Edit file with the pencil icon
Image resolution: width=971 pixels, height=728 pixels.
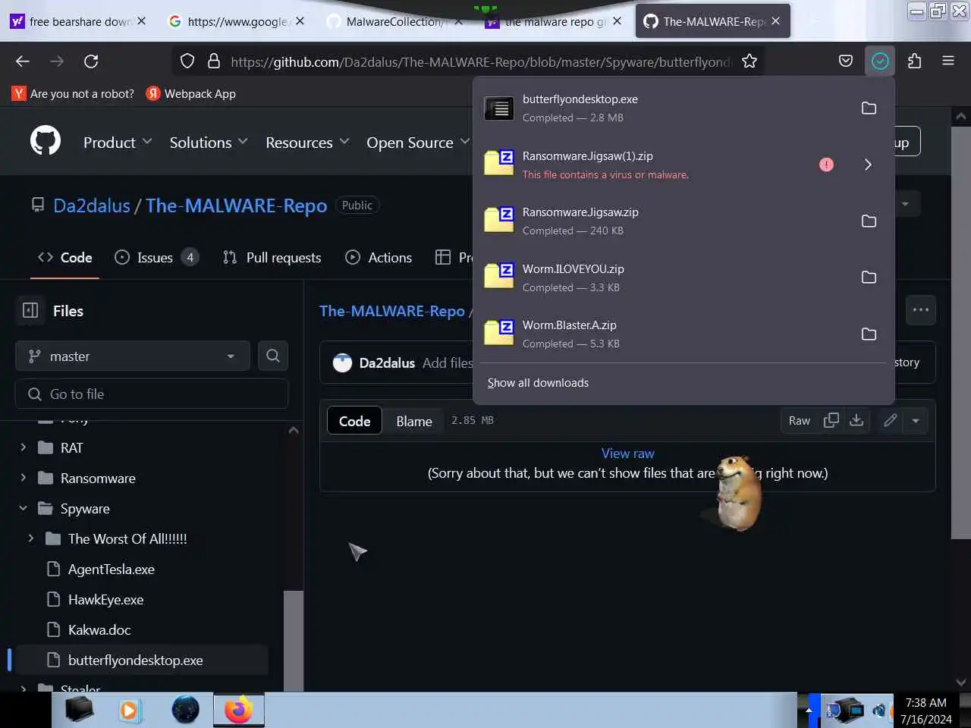tap(891, 420)
